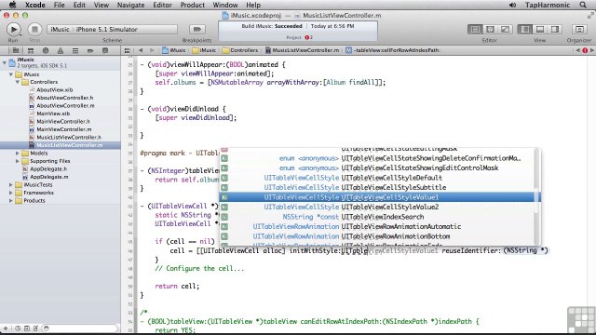Choose UITableViewCellStyleSubtitle completion
596x335 pixels.
(380, 188)
